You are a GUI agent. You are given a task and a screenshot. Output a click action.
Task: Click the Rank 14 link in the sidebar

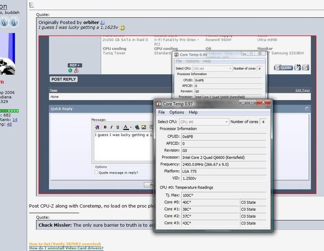[x=15, y=120]
